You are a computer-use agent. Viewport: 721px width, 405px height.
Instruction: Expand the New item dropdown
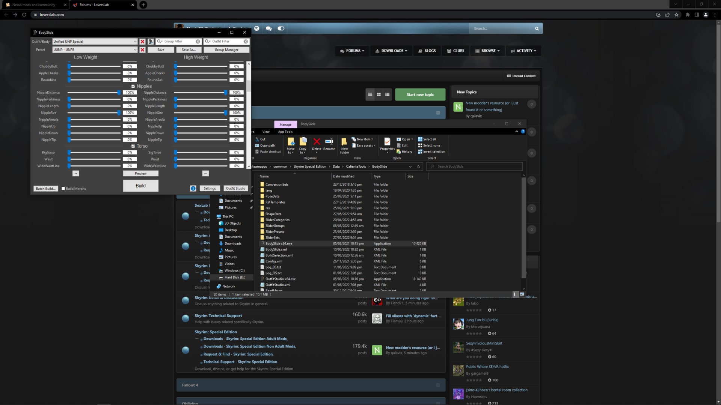tap(362, 139)
